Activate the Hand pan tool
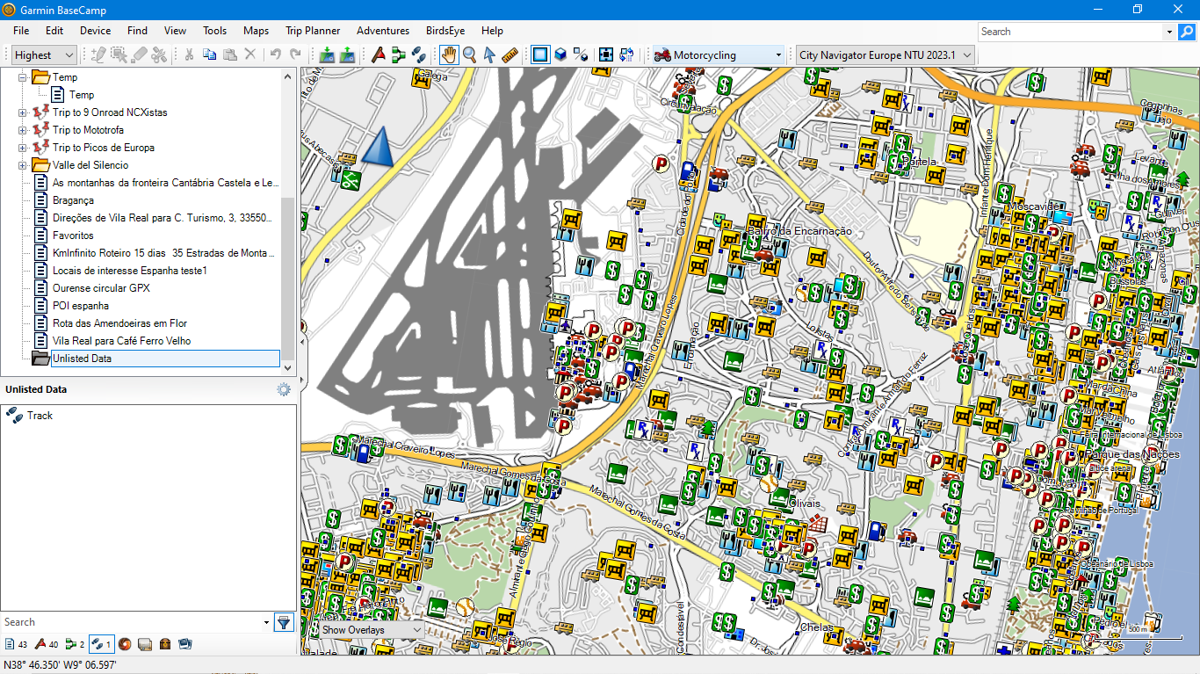Viewport: 1200px width, 674px height. click(449, 54)
